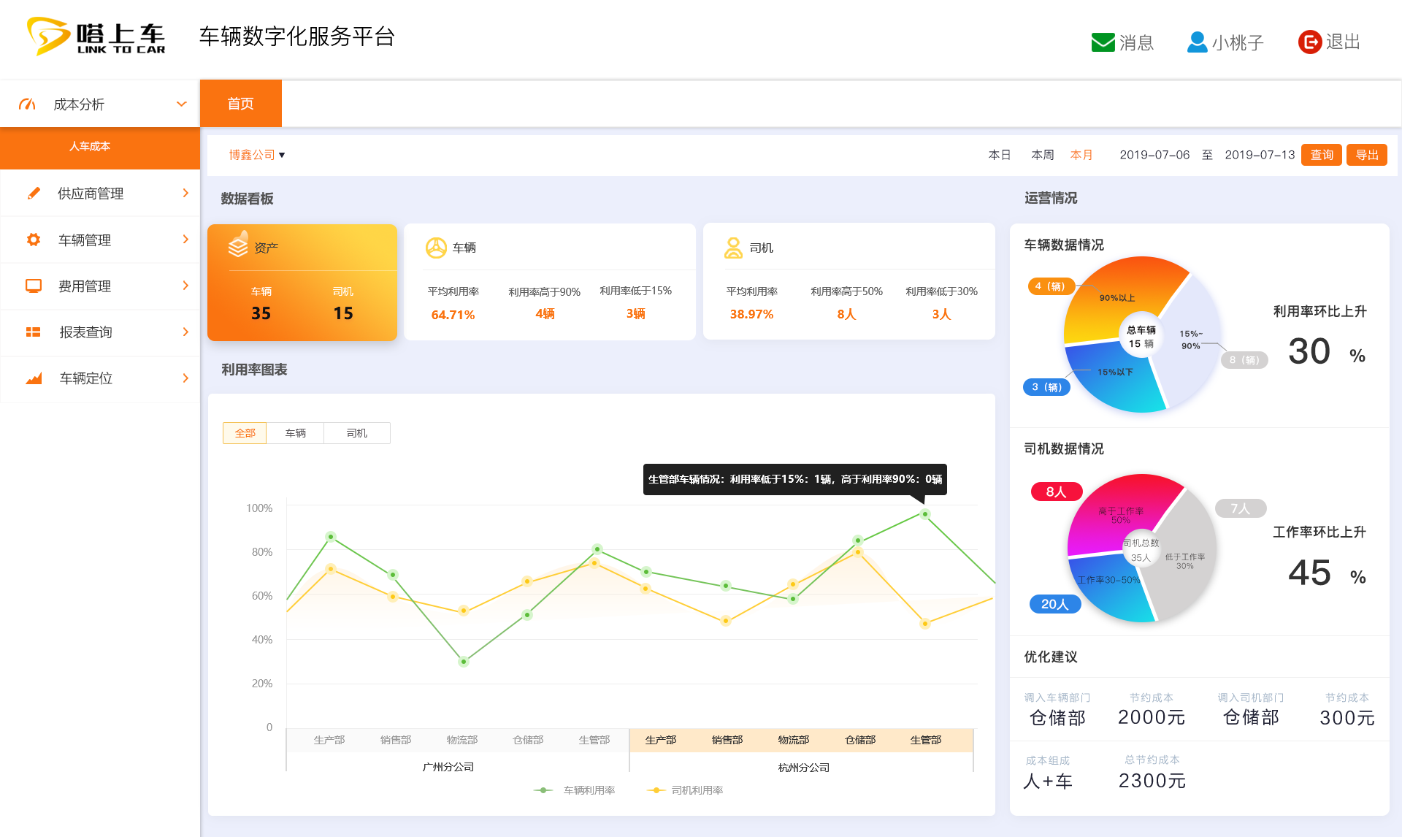Select the 本周 time range option
Screen dimensions: 1402x837
tap(1042, 154)
